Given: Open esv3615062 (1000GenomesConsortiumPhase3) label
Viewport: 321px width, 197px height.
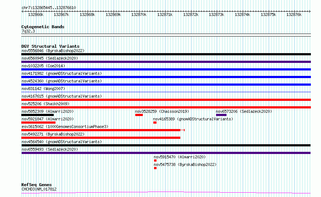Looking at the screenshot, I should 65,127.
